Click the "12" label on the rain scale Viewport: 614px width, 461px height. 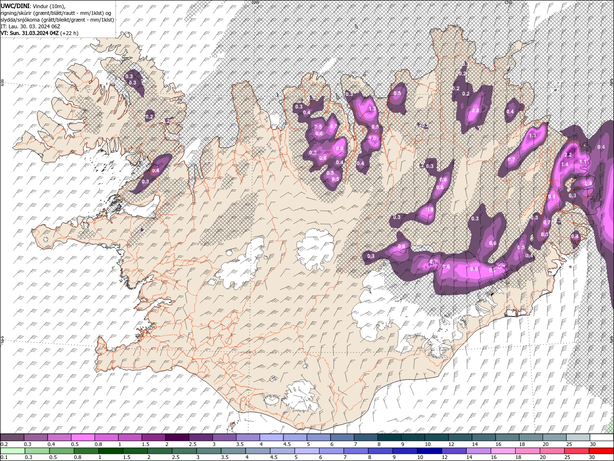445,457
